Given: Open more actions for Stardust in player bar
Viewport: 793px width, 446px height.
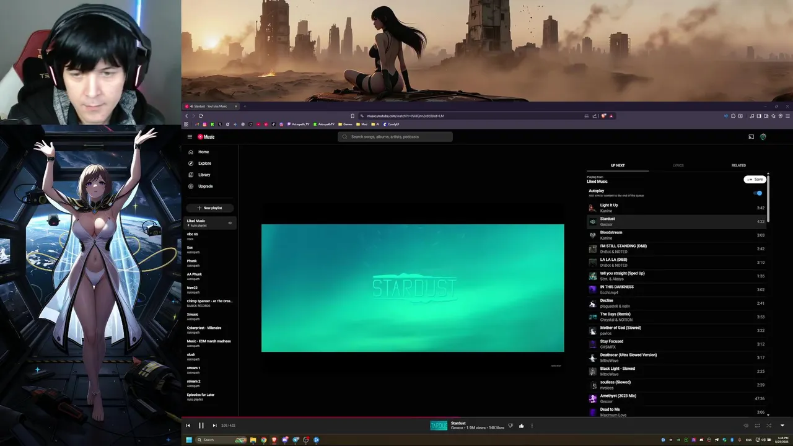Looking at the screenshot, I should click(532, 426).
